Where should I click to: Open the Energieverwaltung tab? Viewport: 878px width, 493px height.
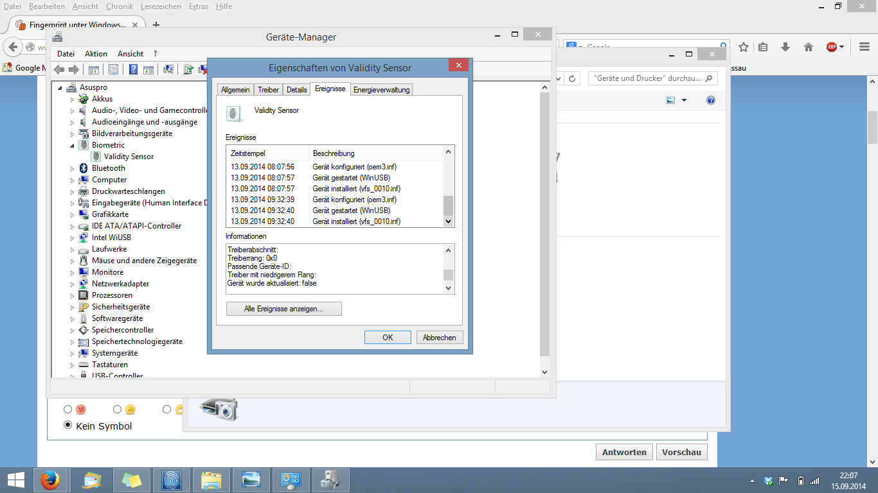tap(381, 90)
